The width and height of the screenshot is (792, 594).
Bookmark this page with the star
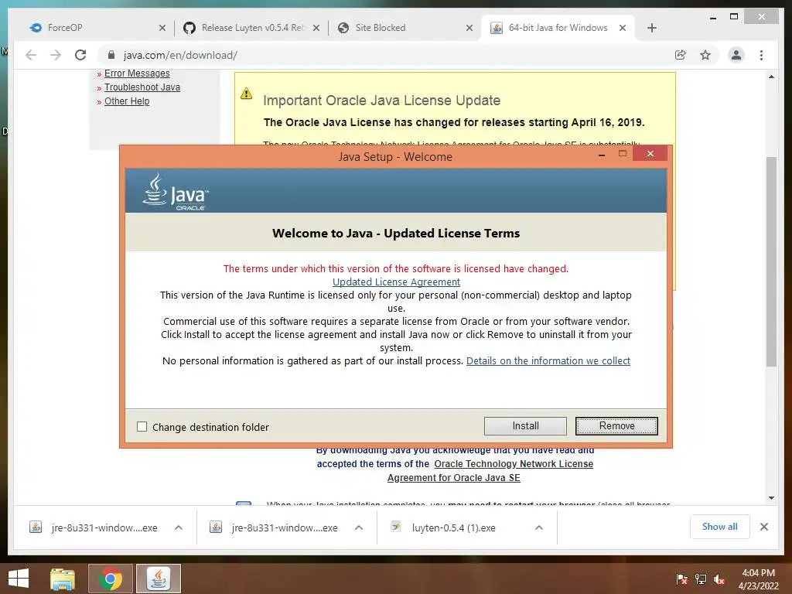705,55
